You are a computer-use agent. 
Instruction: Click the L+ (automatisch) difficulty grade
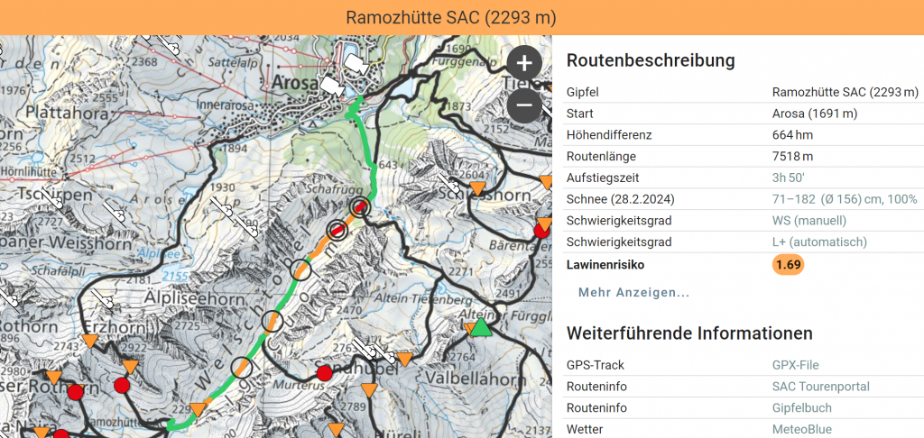(x=818, y=242)
